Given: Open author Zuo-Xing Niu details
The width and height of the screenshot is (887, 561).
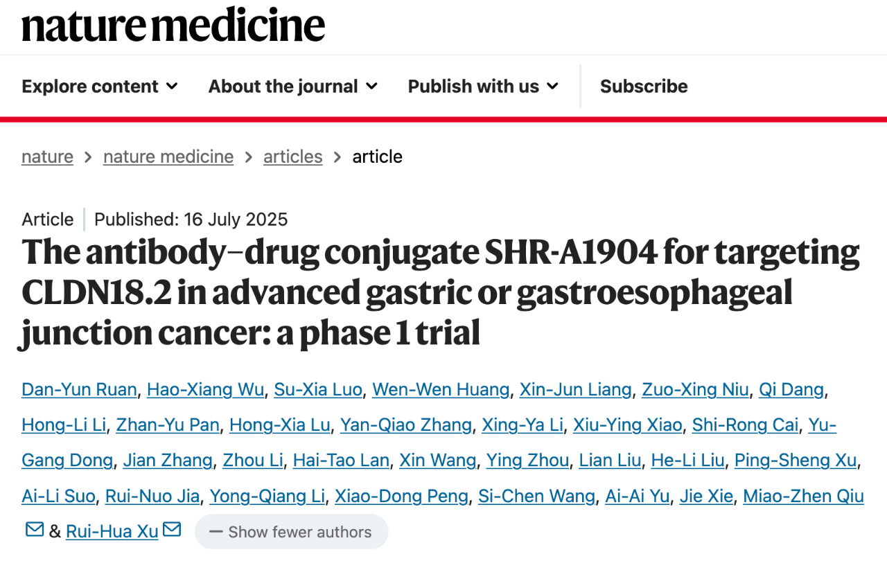Looking at the screenshot, I should 695,389.
